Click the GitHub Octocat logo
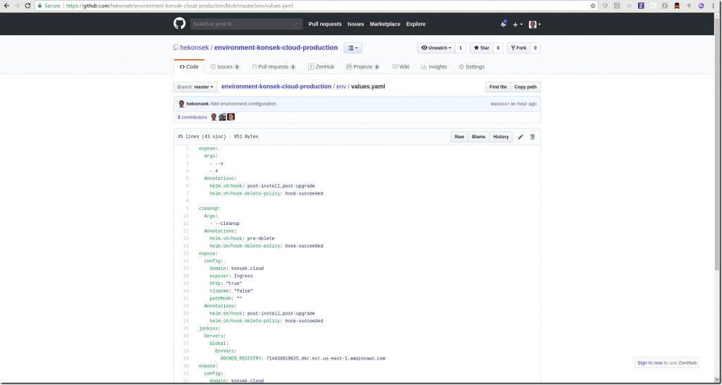 180,23
